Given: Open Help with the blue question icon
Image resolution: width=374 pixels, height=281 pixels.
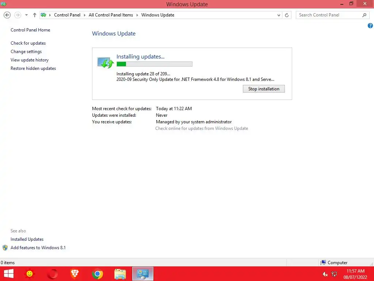Looking at the screenshot, I should click(370, 26).
